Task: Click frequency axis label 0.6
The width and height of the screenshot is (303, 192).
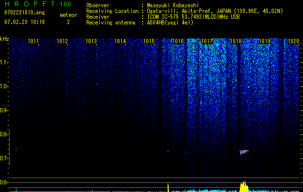Action: click(3, 182)
